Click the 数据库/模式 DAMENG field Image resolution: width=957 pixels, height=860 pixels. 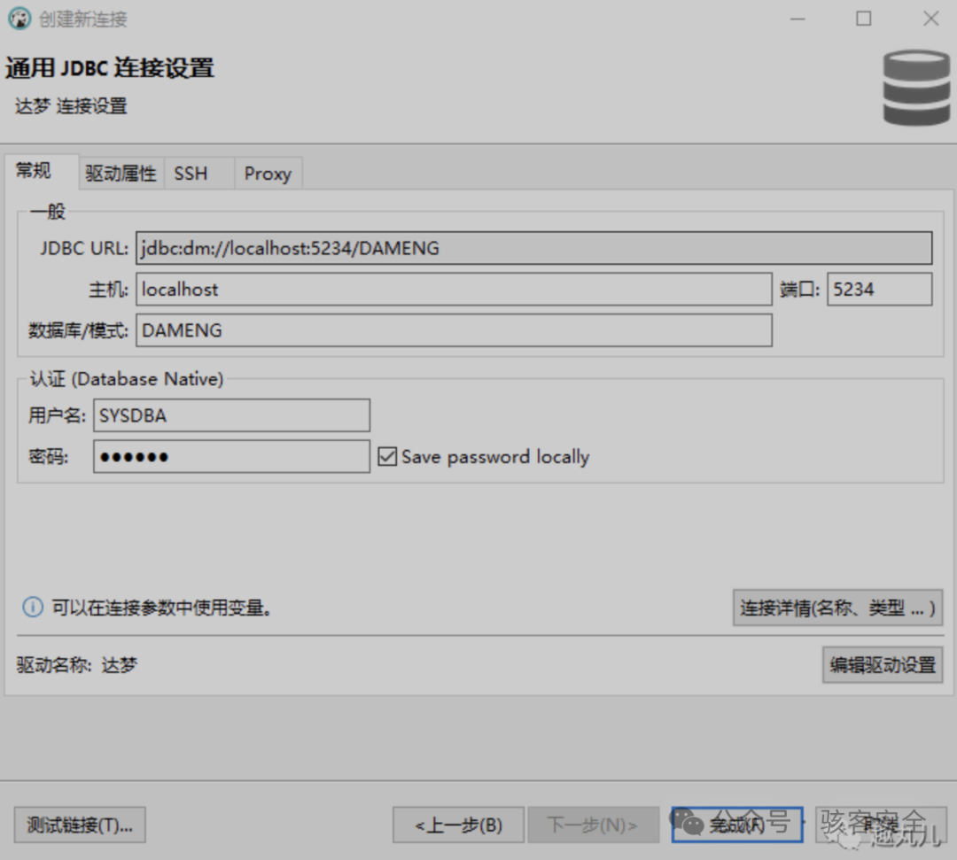[454, 330]
